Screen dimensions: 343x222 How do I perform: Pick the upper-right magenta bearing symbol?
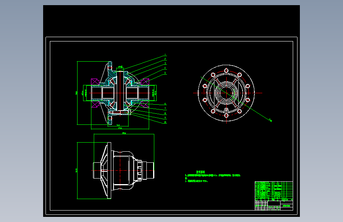(x=145, y=82)
